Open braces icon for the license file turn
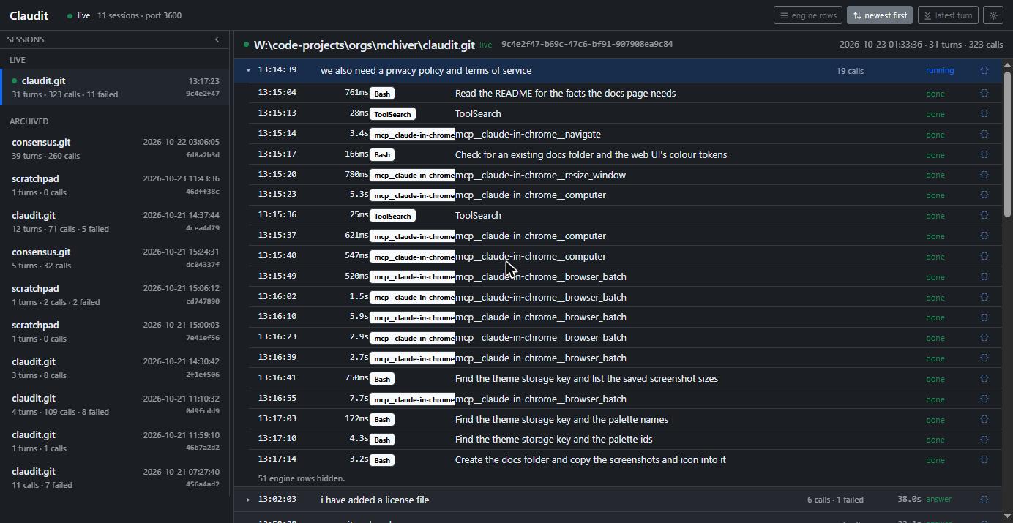Viewport: 1013px width, 523px height. click(x=984, y=500)
